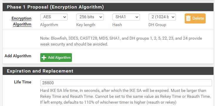
Task: Click the underlined Encryption Algorithm label
Action: (x=21, y=21)
